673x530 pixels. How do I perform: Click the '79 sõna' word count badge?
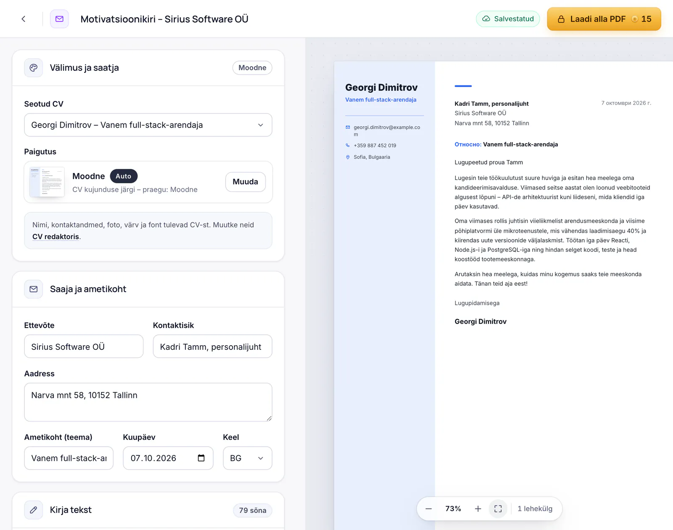tap(253, 511)
